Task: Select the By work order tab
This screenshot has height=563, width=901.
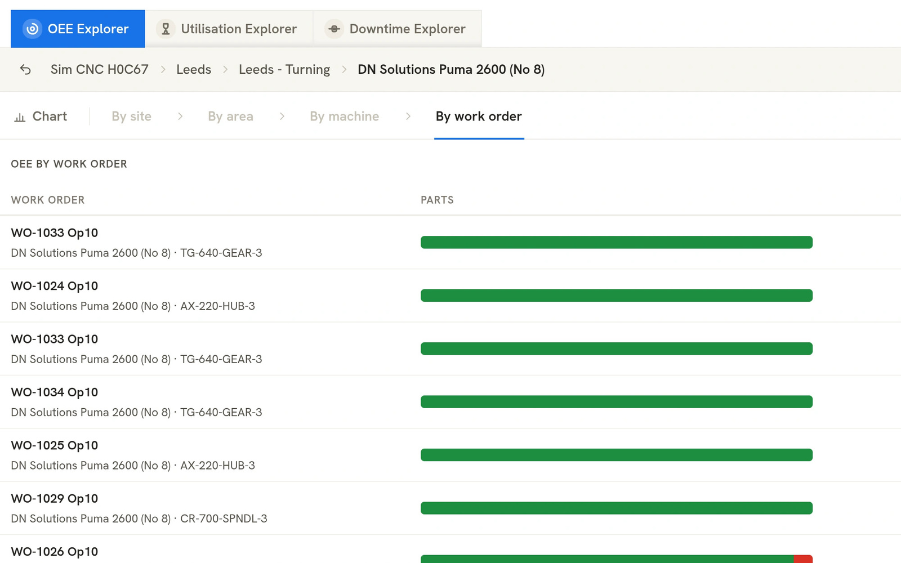Action: point(479,117)
